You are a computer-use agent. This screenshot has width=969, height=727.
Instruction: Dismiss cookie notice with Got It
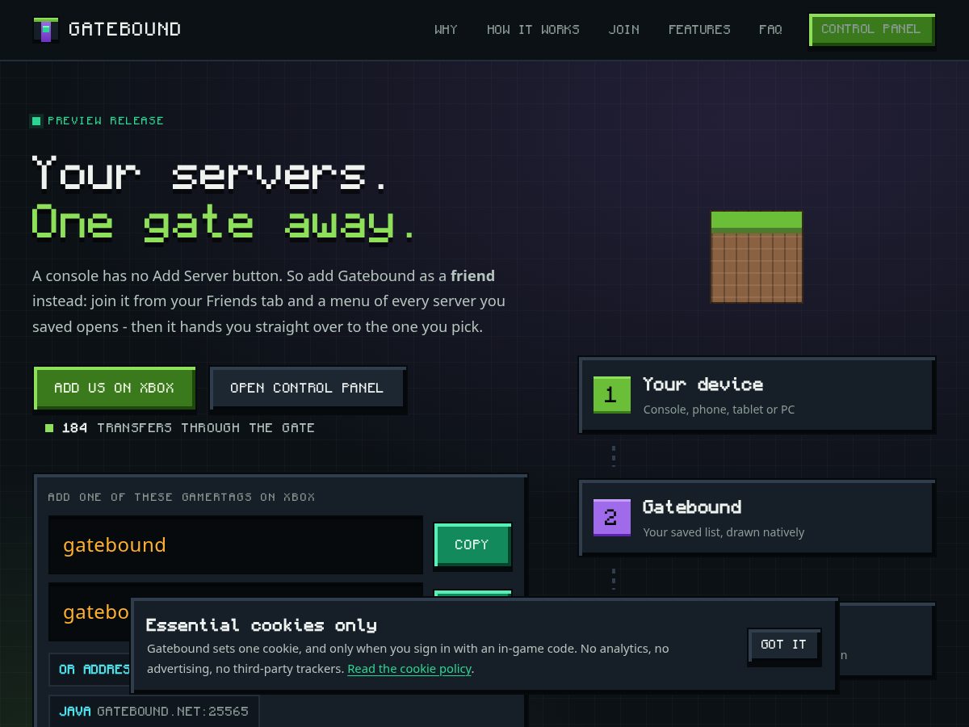[x=783, y=645]
